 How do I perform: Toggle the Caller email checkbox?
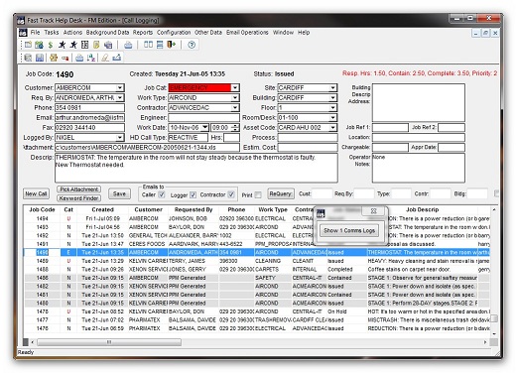[162, 194]
